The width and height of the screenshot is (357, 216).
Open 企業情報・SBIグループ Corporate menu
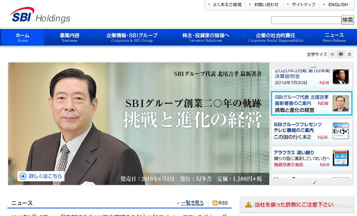132,38
